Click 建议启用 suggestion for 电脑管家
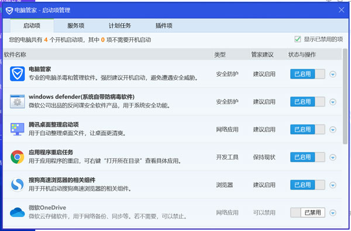Screen dimensions: 351x231 [x=264, y=74]
